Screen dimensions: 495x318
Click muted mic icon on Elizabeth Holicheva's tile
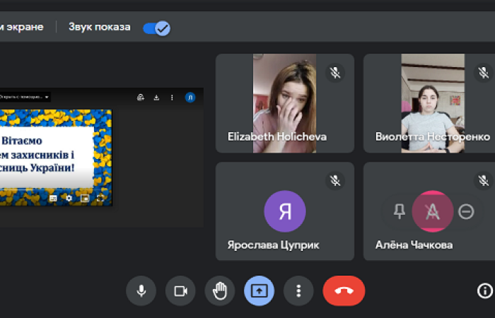point(335,72)
